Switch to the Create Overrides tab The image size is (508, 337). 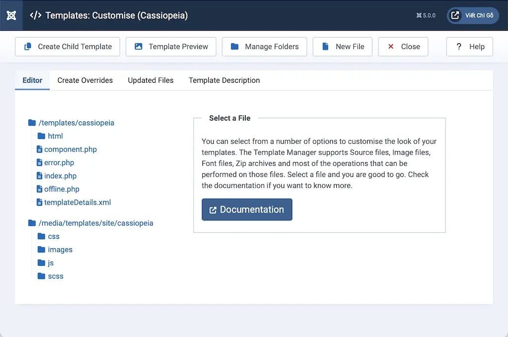pyautogui.click(x=85, y=80)
